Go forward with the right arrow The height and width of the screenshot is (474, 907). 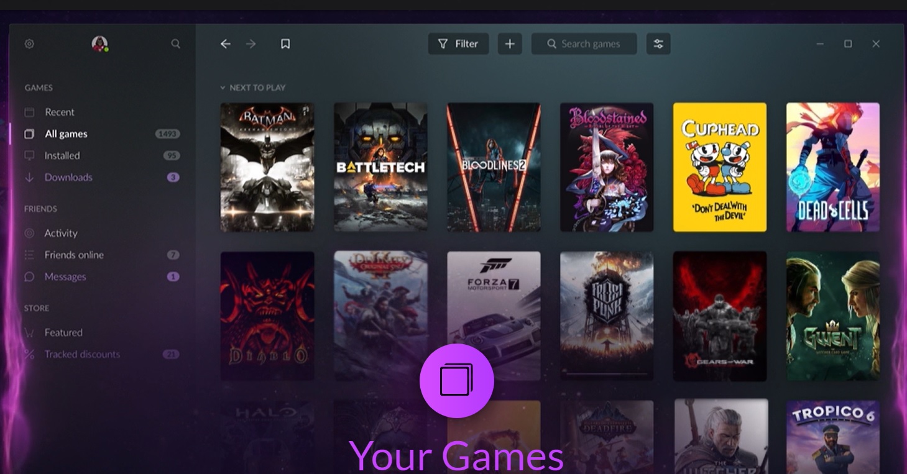[x=251, y=44]
